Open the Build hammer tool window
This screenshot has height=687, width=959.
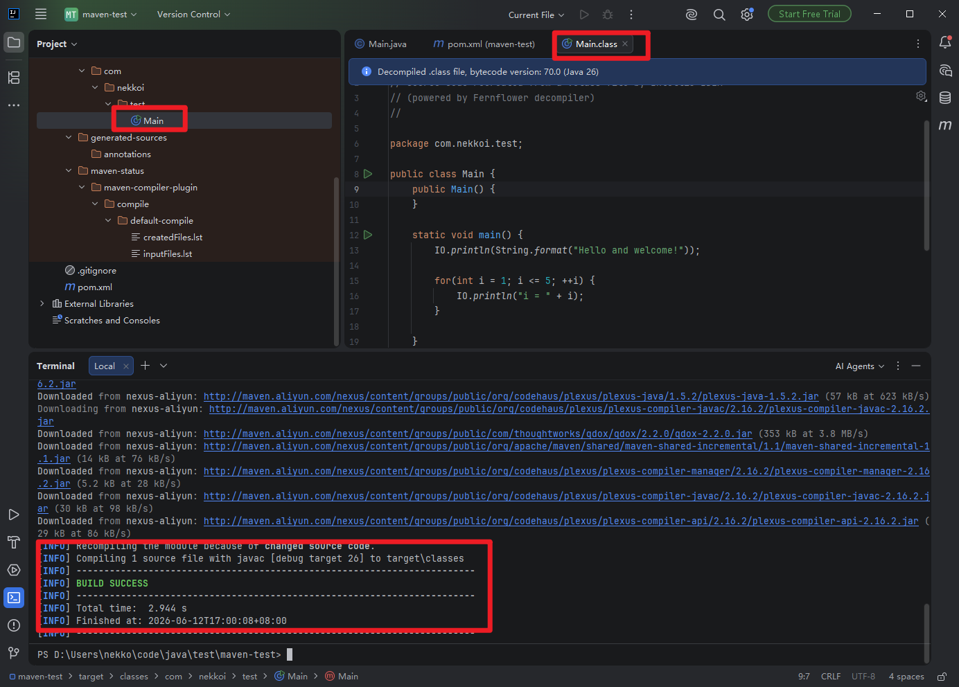pos(14,542)
